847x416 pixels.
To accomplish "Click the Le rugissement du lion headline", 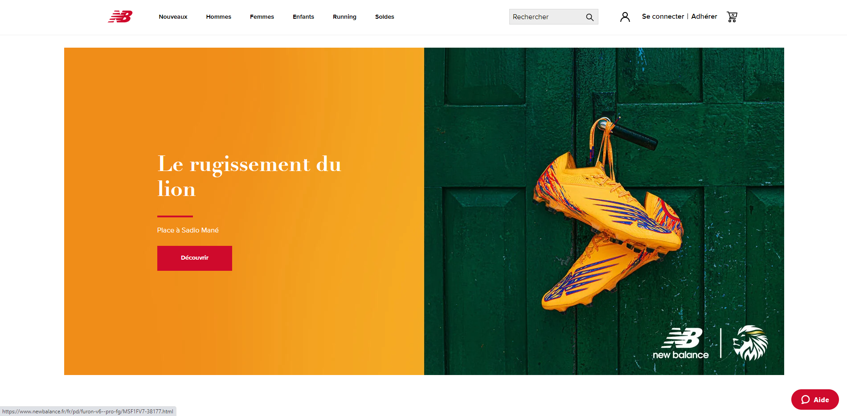I will coord(250,176).
